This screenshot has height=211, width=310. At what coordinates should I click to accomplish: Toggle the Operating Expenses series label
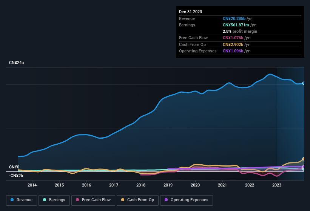(x=189, y=200)
